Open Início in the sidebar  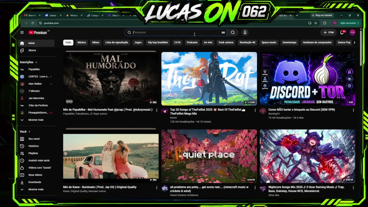tap(37, 43)
